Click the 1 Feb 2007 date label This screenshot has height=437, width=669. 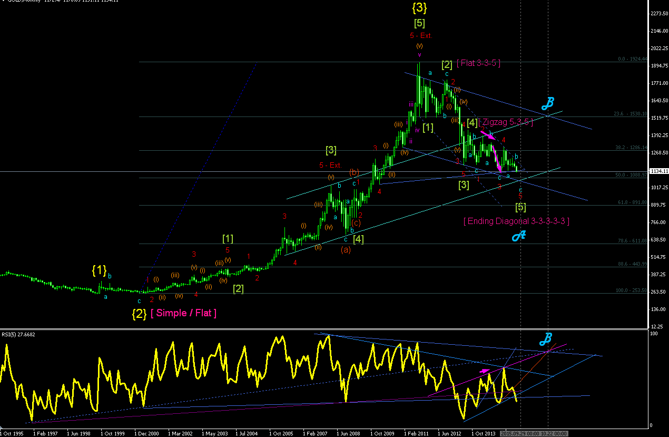[314, 433]
